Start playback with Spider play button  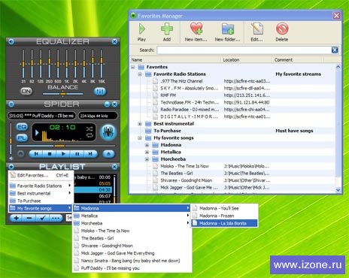63,154
